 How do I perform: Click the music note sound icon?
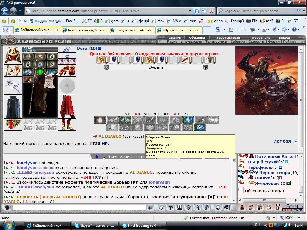[207, 208]
